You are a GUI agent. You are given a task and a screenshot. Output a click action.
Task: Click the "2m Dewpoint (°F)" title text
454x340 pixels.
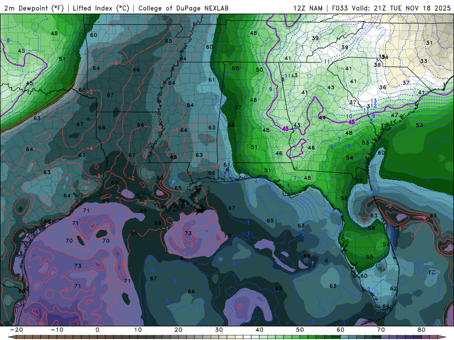pos(34,8)
